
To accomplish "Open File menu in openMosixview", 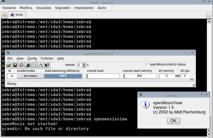I will coord(10,59).
